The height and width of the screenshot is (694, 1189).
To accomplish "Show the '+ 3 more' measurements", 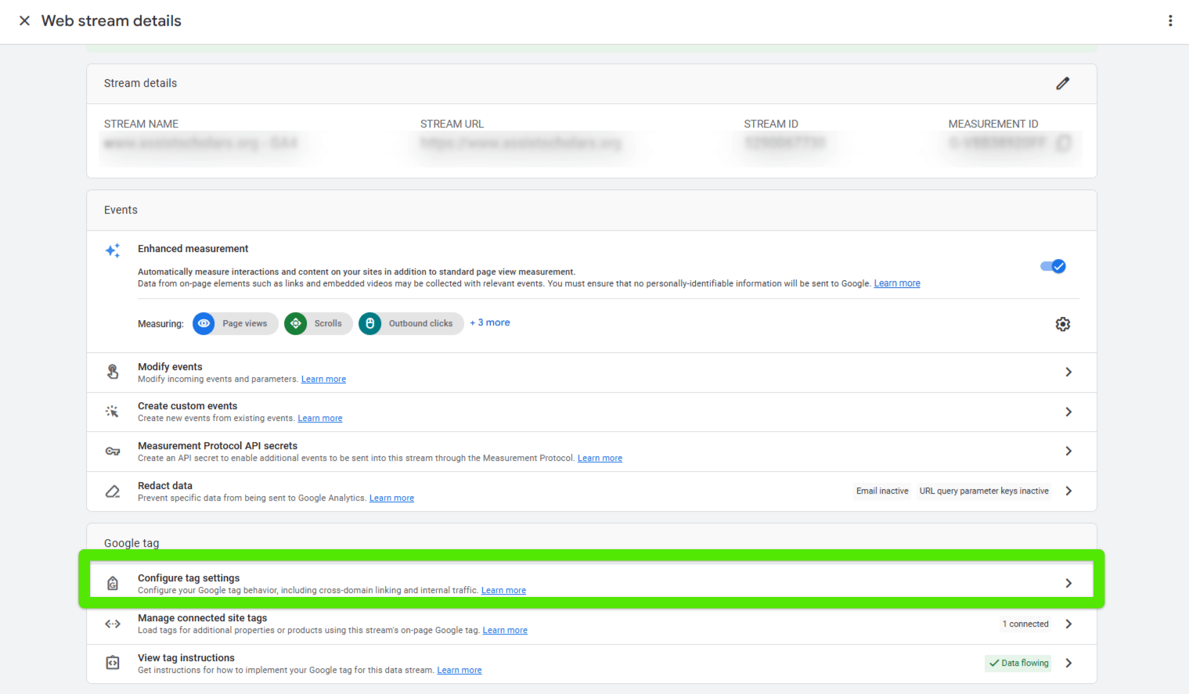I will click(490, 323).
